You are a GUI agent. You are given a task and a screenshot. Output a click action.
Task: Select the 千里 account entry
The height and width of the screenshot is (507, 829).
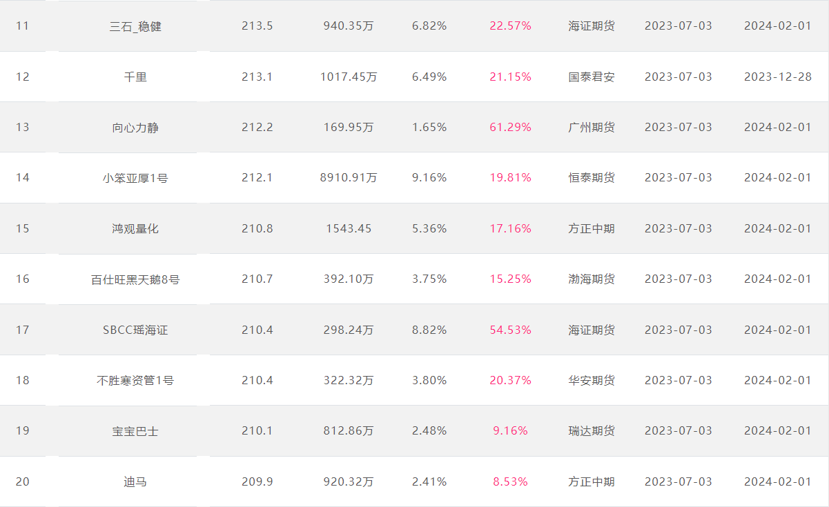coord(135,77)
